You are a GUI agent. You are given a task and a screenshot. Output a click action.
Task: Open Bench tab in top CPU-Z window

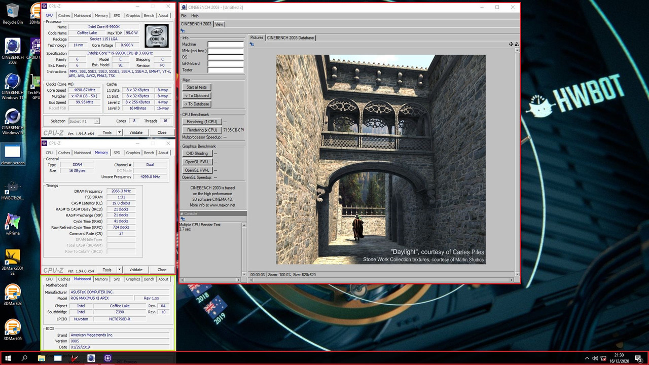(x=149, y=16)
